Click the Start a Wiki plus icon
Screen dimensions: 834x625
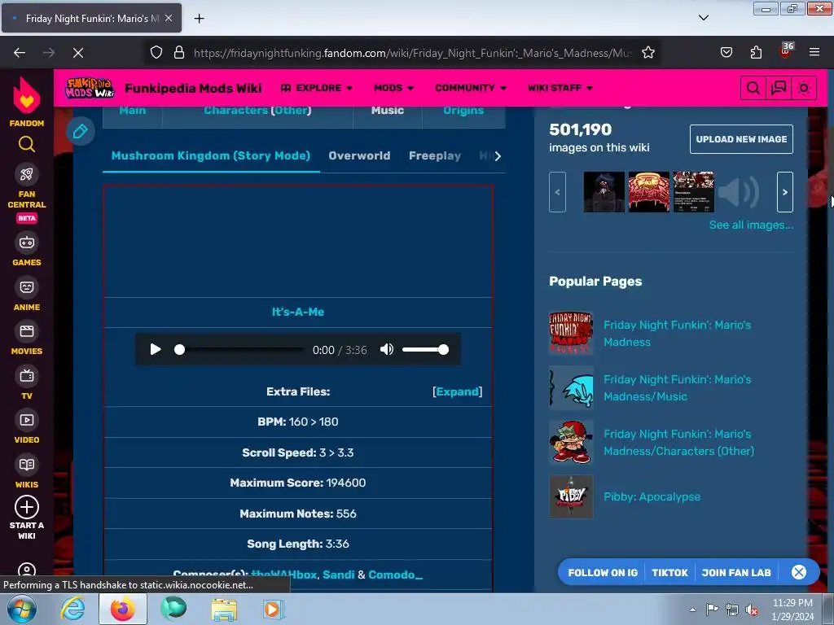(x=27, y=507)
